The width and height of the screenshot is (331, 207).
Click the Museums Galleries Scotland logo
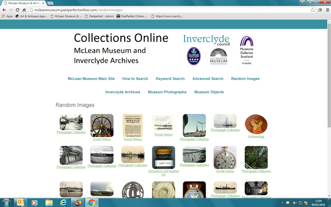pyautogui.click(x=247, y=50)
